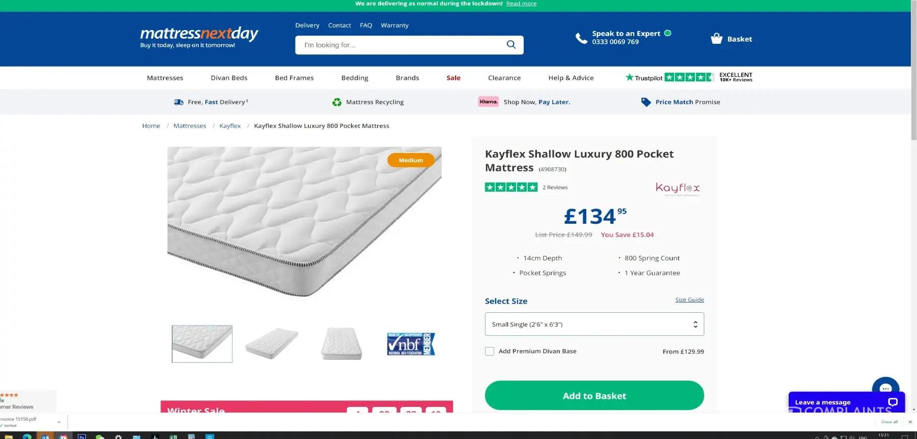917x439 pixels.
Task: Open the Bed Frames navigation menu
Action: pyautogui.click(x=294, y=78)
